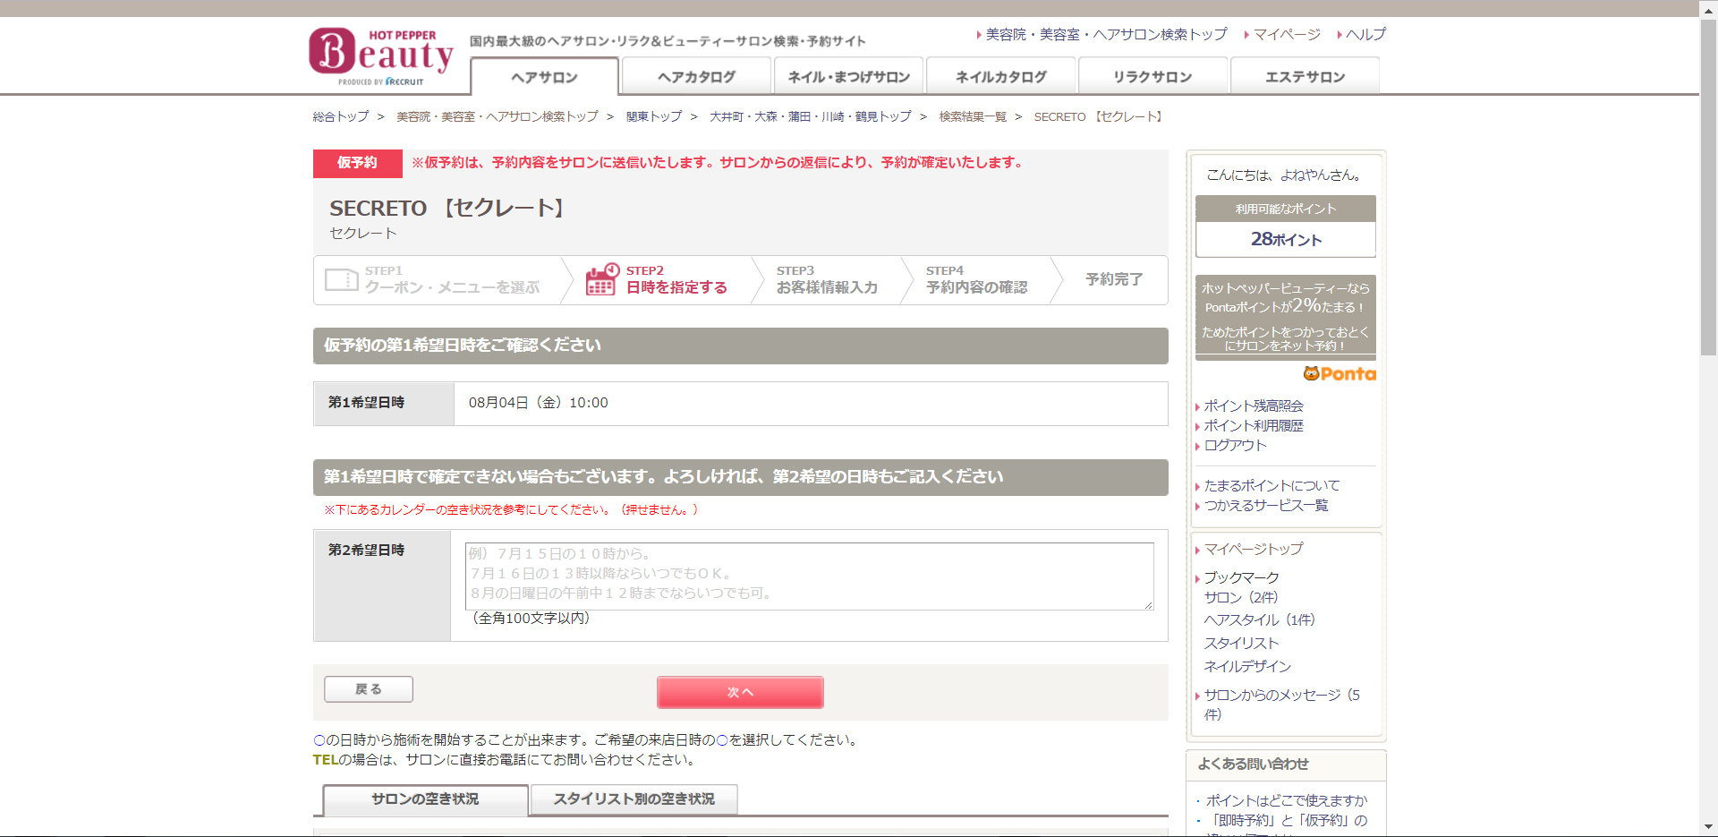Viewport: 1718px width, 837px height.
Task: Open the ヘアサロン tab
Action: (x=544, y=77)
